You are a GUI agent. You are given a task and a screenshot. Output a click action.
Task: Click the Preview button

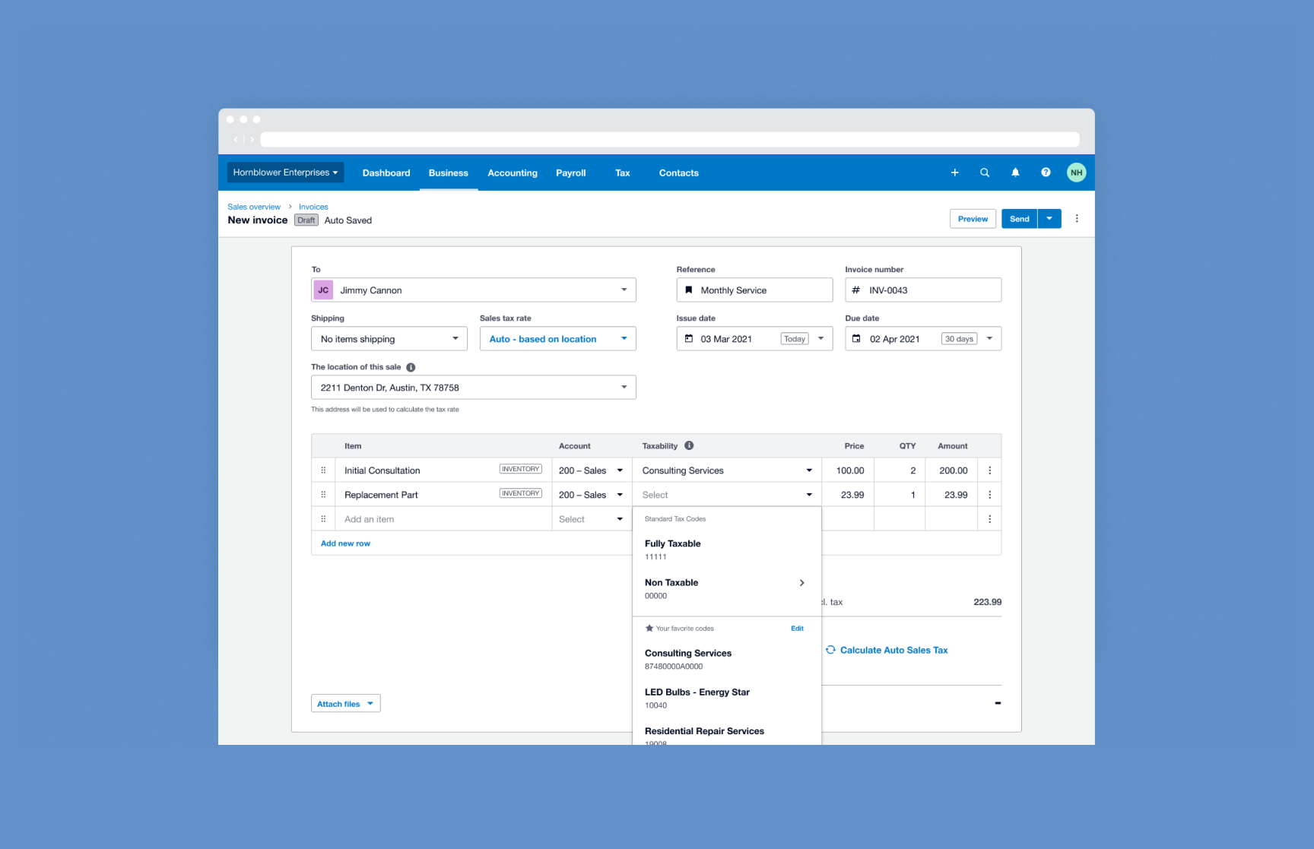click(973, 219)
